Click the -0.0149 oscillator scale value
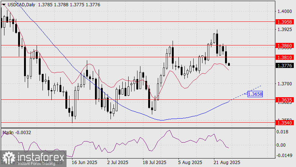The image size is (296, 167). tap(284, 156)
